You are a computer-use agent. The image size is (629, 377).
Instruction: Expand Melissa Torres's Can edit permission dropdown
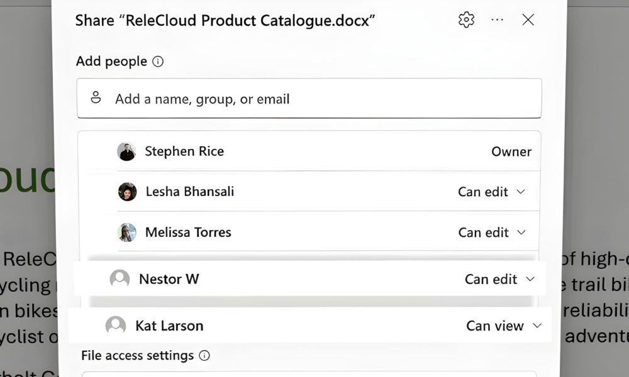tap(492, 232)
